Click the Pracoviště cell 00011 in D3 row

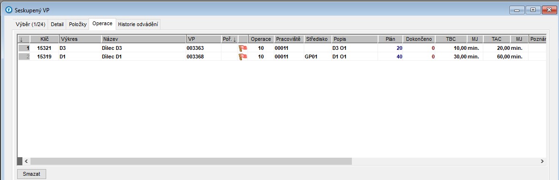coord(289,47)
